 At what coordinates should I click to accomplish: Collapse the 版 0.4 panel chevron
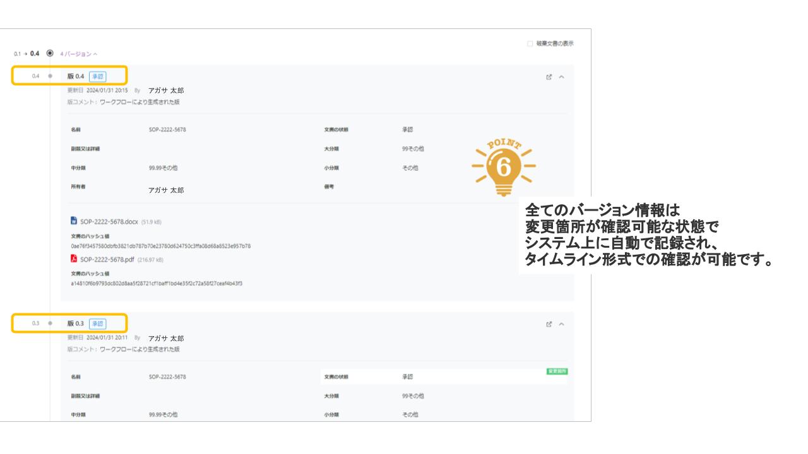click(x=562, y=77)
